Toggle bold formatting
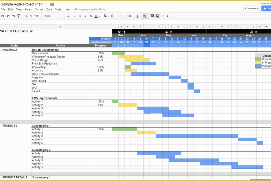Image resolution: width=271 pixels, height=181 pixels. pos(80,16)
